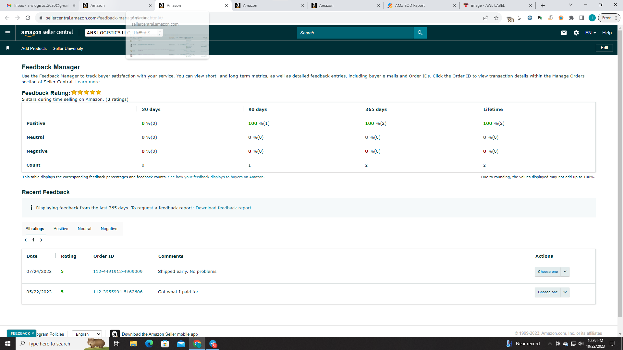Viewport: 623px width, 350px height.
Task: Open Windows notification center icon
Action: 612,344
